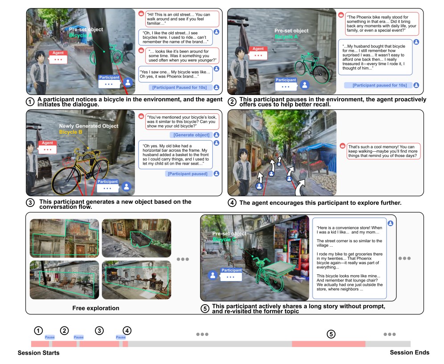Open thumbnail showing old brick building with green outline
This screenshot has height=364, width=444.
pyautogui.click(x=65, y=238)
